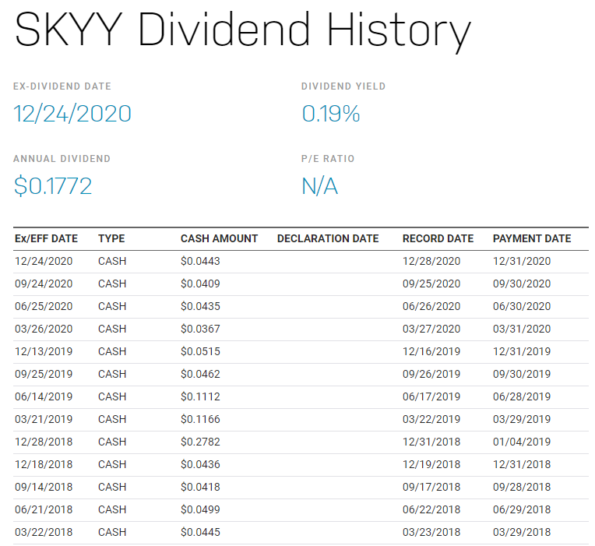Click the EX-DIVIDEND DATE label
The image size is (595, 546).
tap(62, 86)
